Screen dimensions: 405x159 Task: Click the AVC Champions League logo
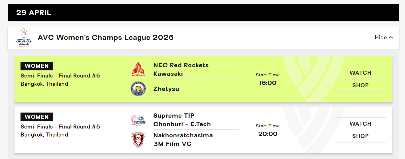[x=24, y=38]
